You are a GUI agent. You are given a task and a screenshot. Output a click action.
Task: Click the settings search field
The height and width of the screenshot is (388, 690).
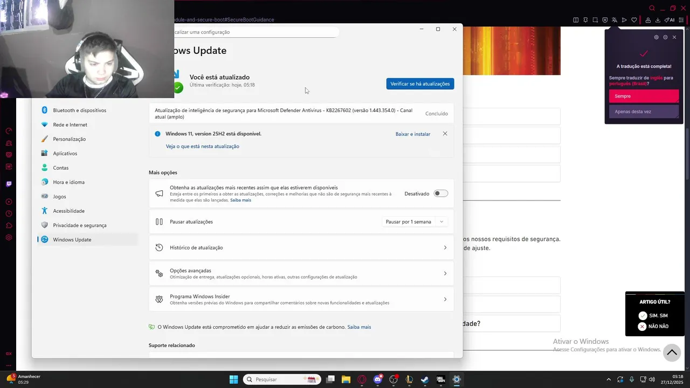click(x=256, y=32)
